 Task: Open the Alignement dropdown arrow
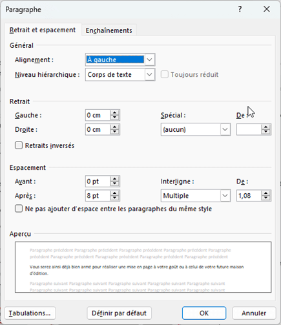[150, 59]
